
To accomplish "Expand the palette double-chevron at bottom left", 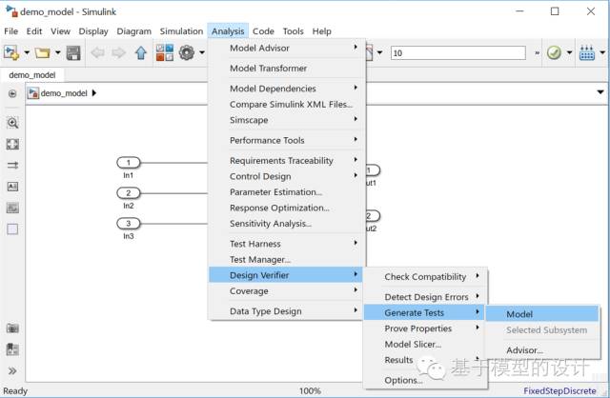I will point(12,370).
